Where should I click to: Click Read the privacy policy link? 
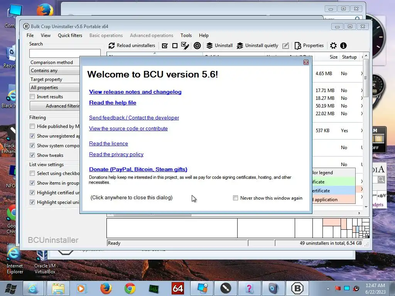pos(116,155)
